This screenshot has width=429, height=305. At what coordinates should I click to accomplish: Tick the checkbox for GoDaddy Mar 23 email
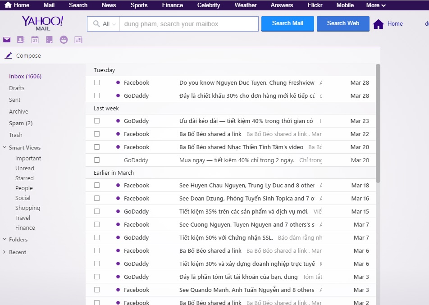pos(97,121)
